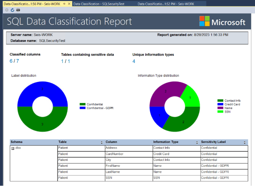Click the classified columns count 6 / 7
Screen dimensions: 255x186
[x=14, y=61]
